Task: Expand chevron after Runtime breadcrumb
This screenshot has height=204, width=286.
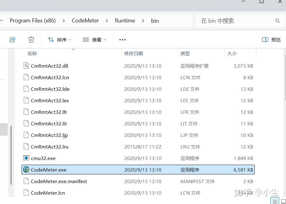Action: click(x=143, y=21)
